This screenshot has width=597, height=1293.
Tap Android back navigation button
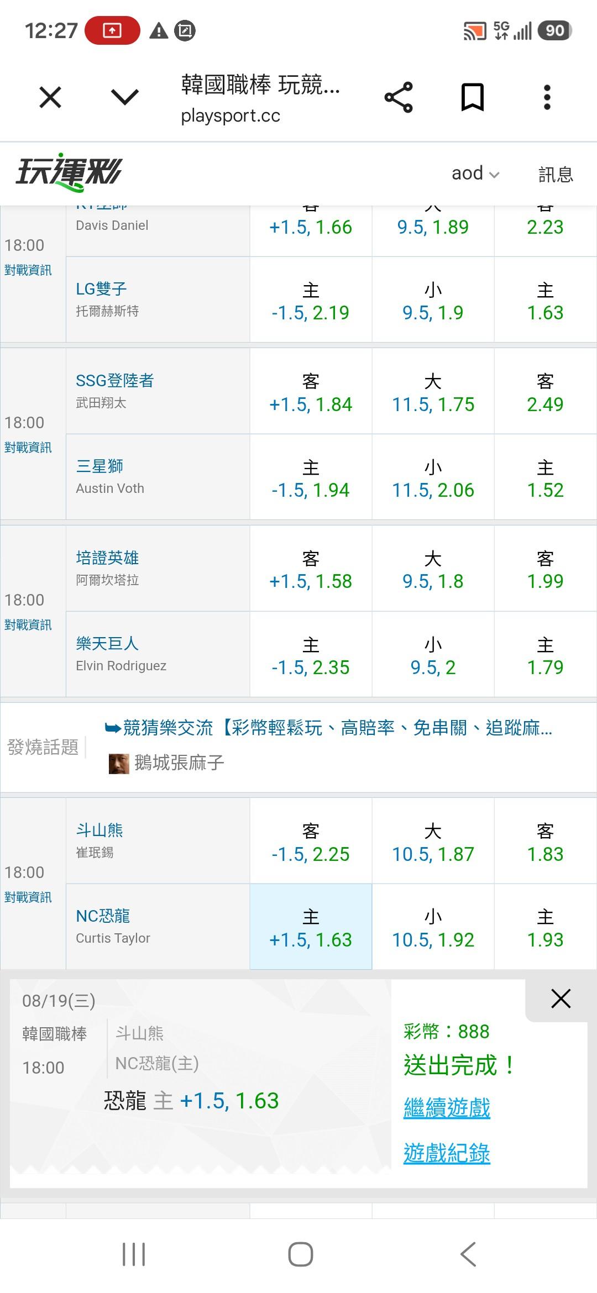(468, 1254)
